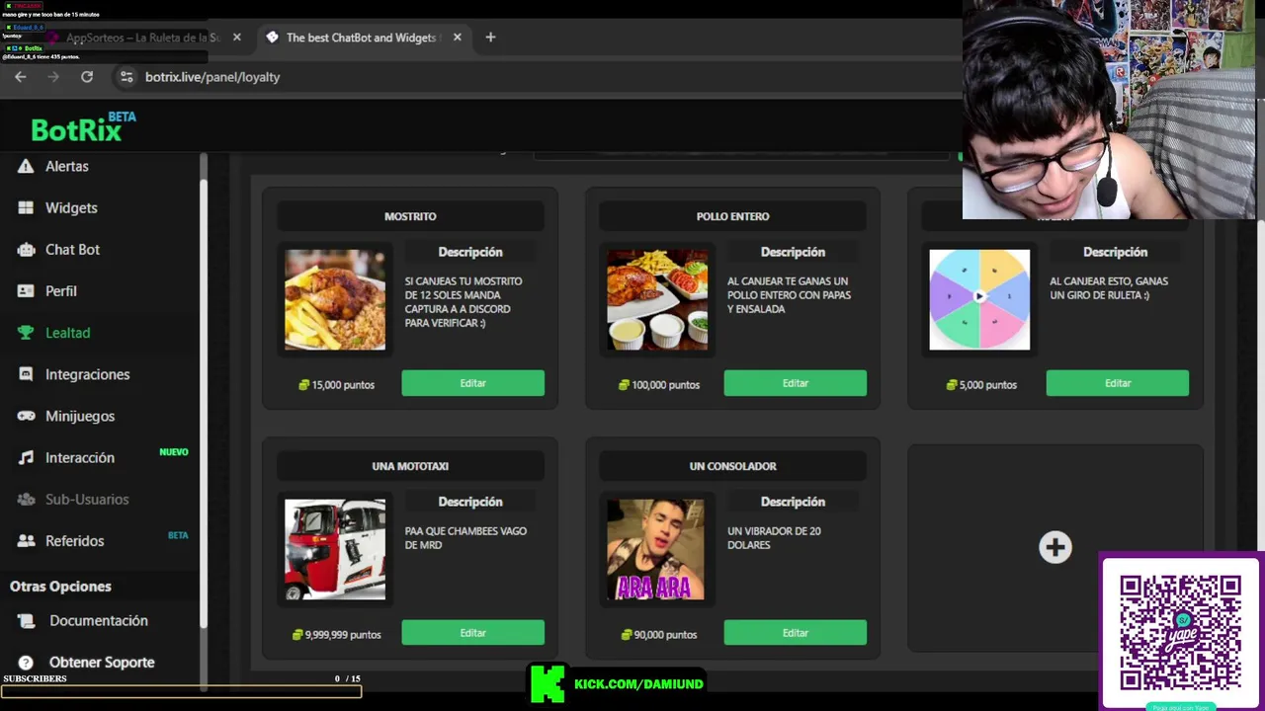Click the Integraciones sidebar icon
The image size is (1265, 711).
(x=26, y=374)
